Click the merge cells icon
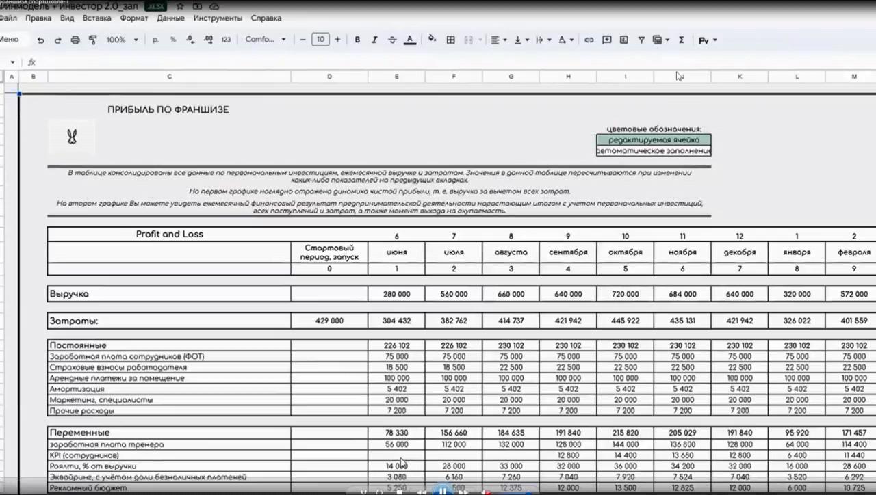 469,40
